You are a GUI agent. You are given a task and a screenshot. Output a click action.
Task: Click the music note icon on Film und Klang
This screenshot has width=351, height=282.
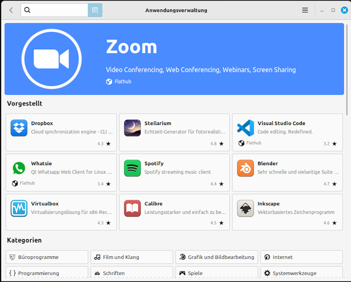98,257
